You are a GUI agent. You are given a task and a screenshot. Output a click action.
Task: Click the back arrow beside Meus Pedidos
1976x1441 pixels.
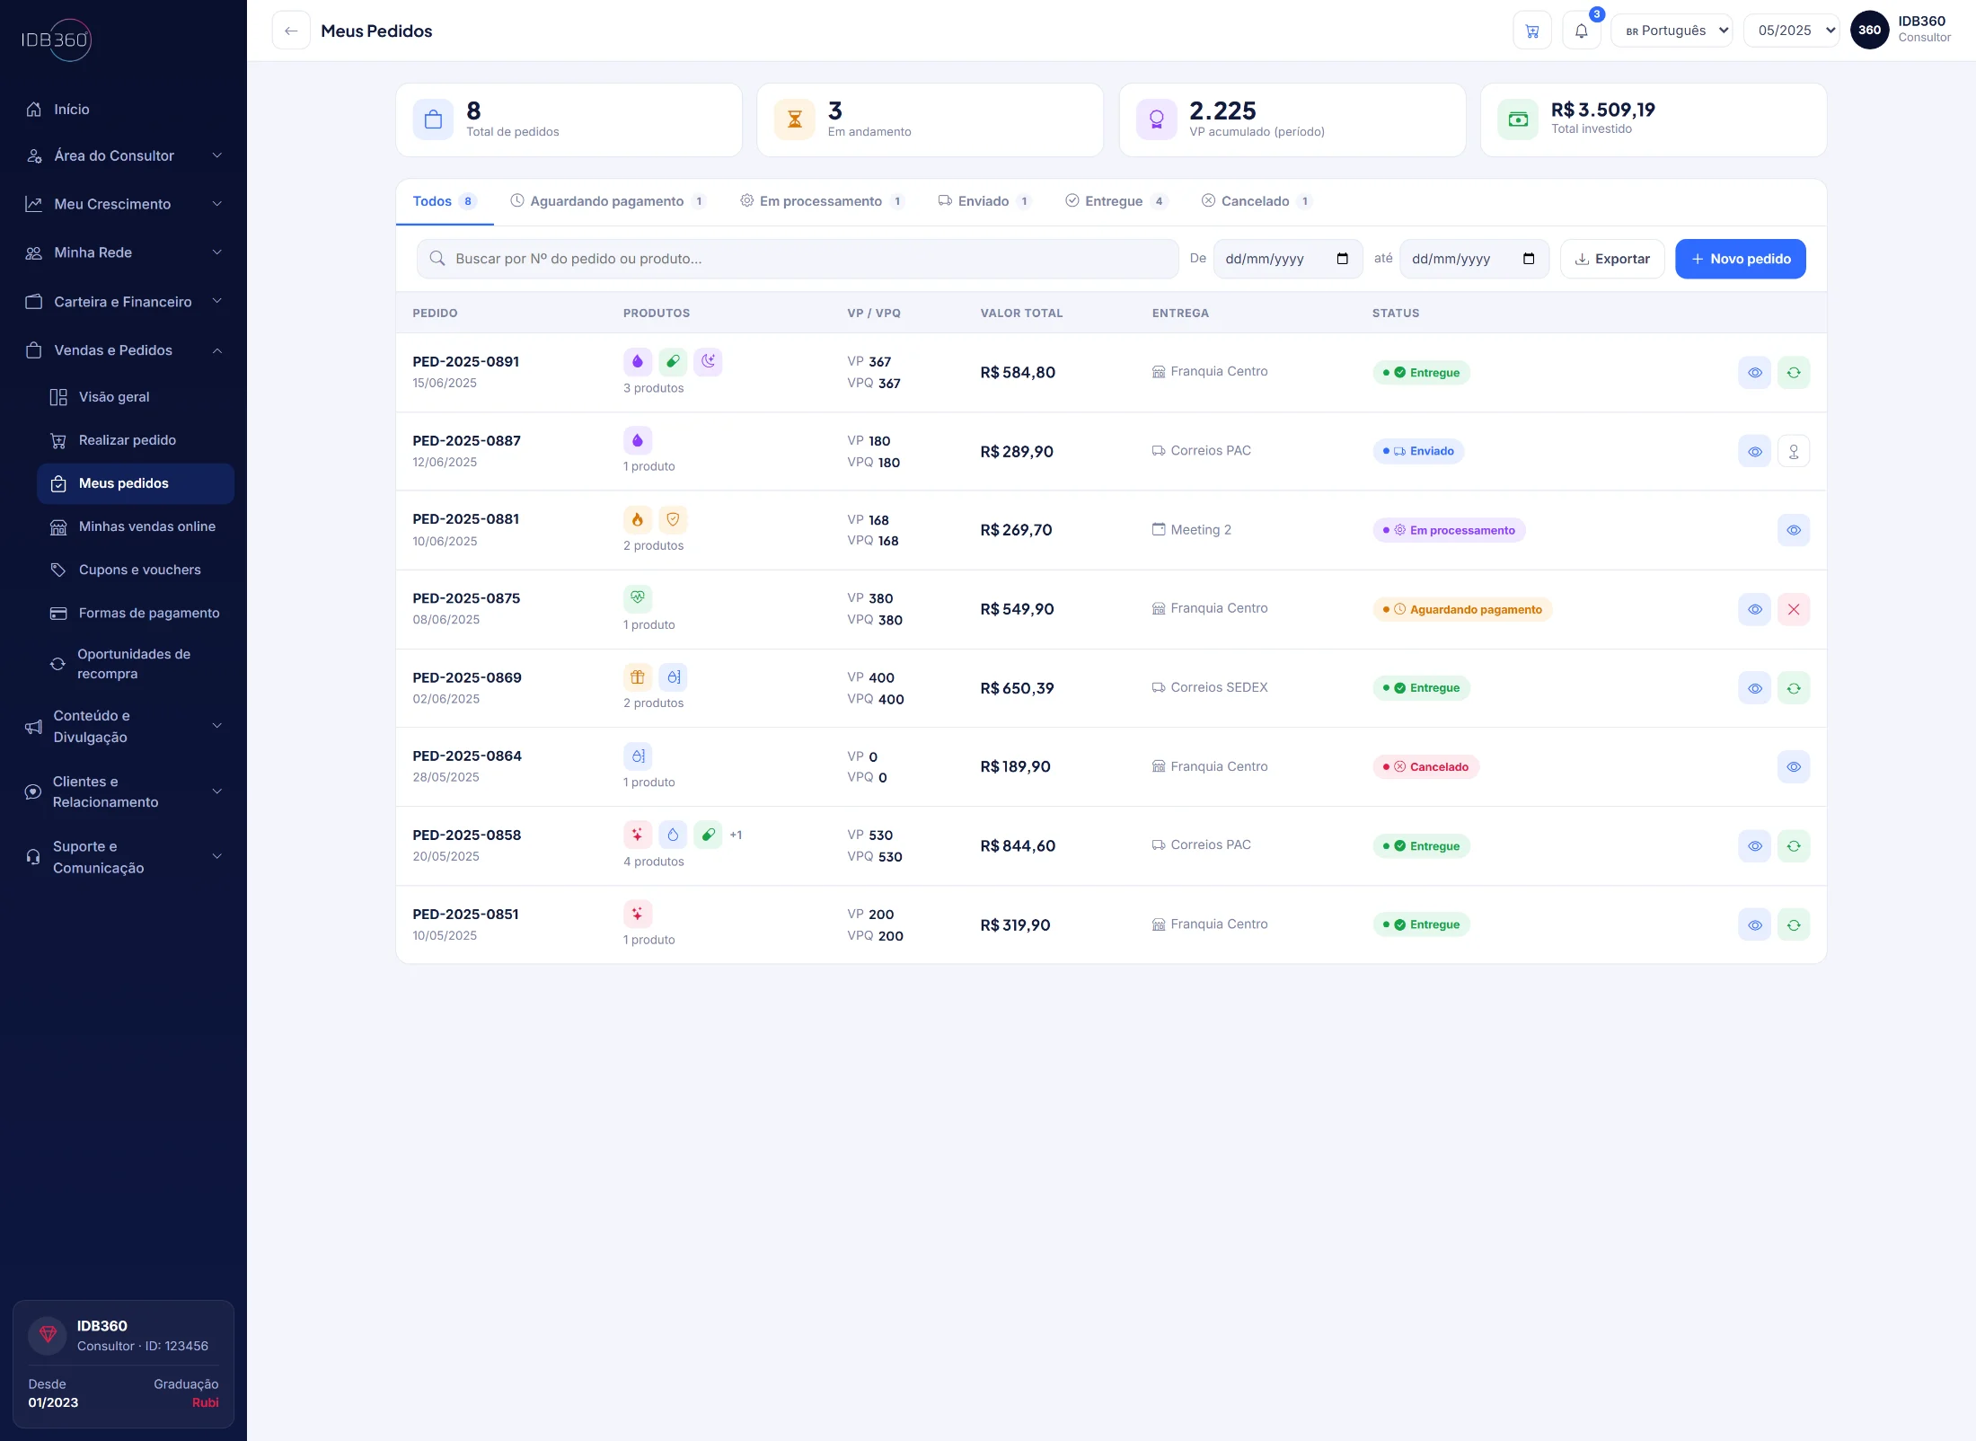coord(291,31)
